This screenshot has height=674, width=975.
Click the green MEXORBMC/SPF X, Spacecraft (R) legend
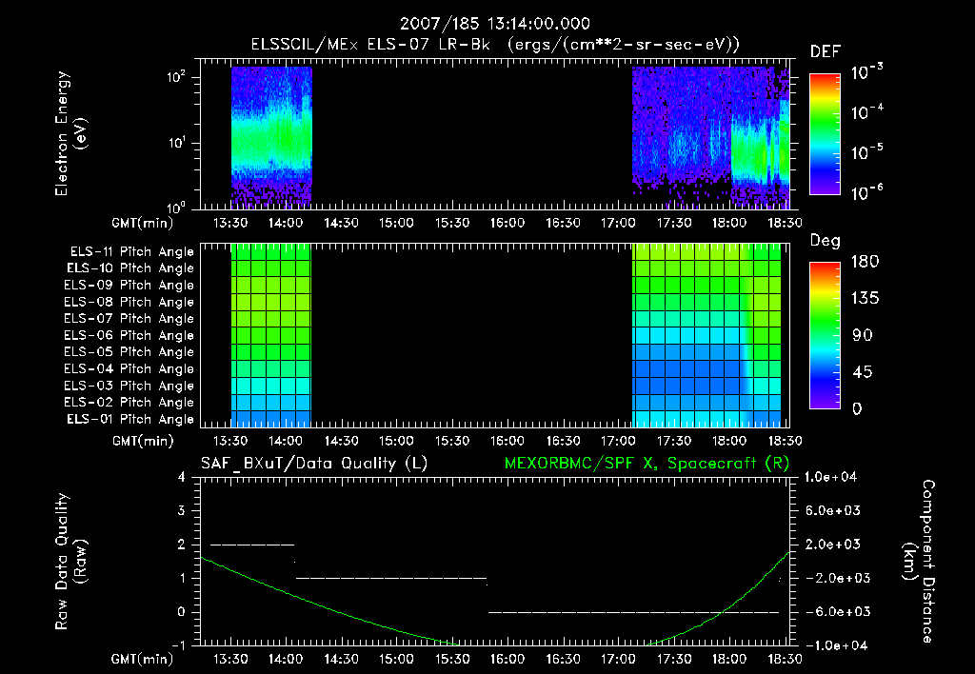[647, 464]
